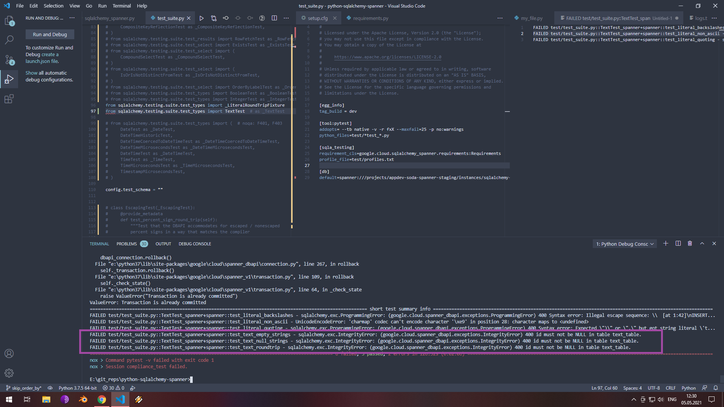Add a new terminal with plus icon

coord(666,243)
